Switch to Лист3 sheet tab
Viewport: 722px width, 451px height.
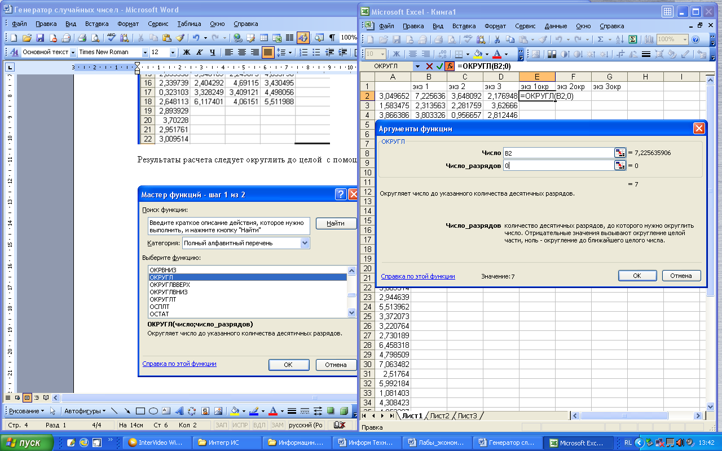pyautogui.click(x=467, y=416)
